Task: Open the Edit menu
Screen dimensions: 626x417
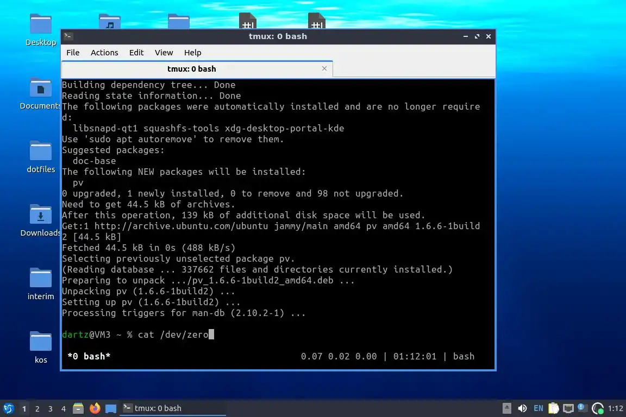Action: tap(136, 53)
